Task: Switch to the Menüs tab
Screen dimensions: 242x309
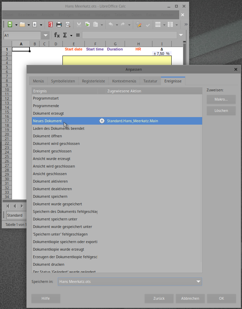Action: [38, 81]
